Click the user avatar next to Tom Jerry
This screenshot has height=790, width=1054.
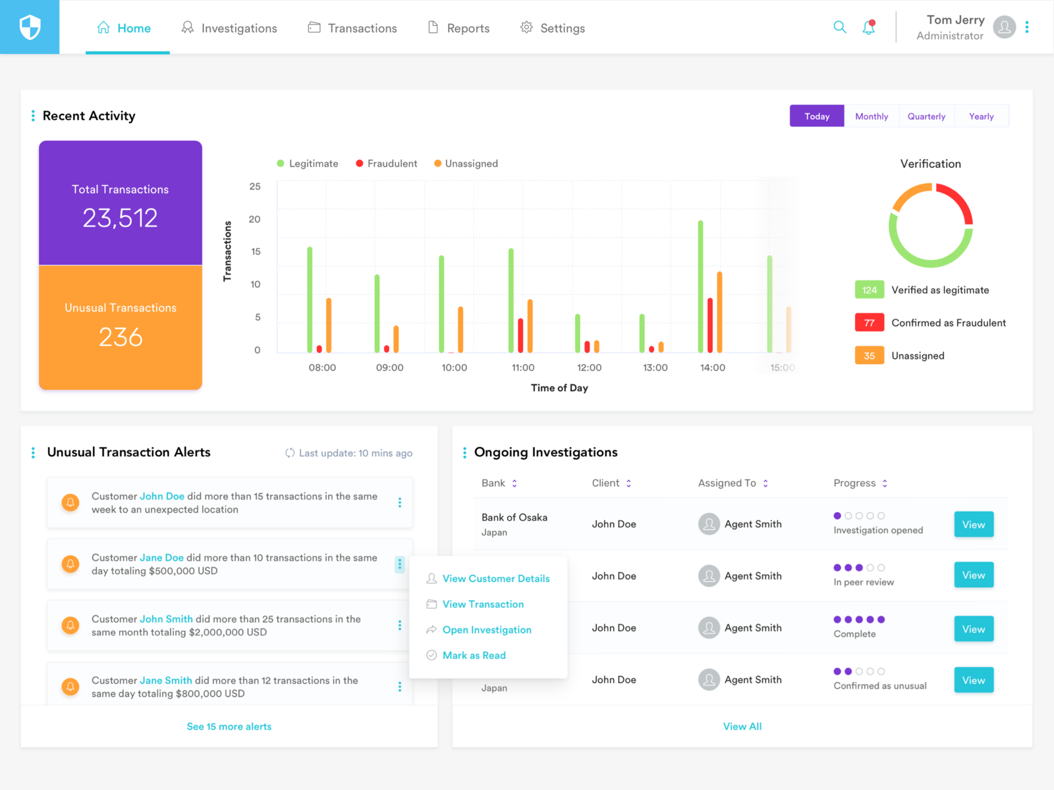click(1004, 27)
